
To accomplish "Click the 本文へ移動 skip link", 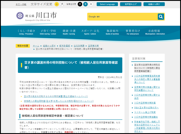I will [21, 5].
